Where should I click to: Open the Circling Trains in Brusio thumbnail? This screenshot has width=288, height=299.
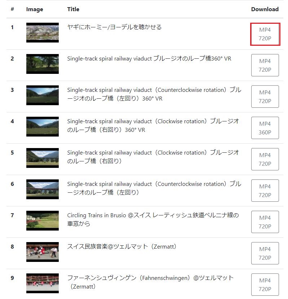(x=43, y=220)
